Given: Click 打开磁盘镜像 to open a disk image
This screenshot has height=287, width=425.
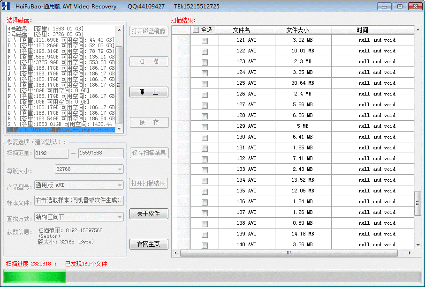Looking at the screenshot, I should (149, 31).
